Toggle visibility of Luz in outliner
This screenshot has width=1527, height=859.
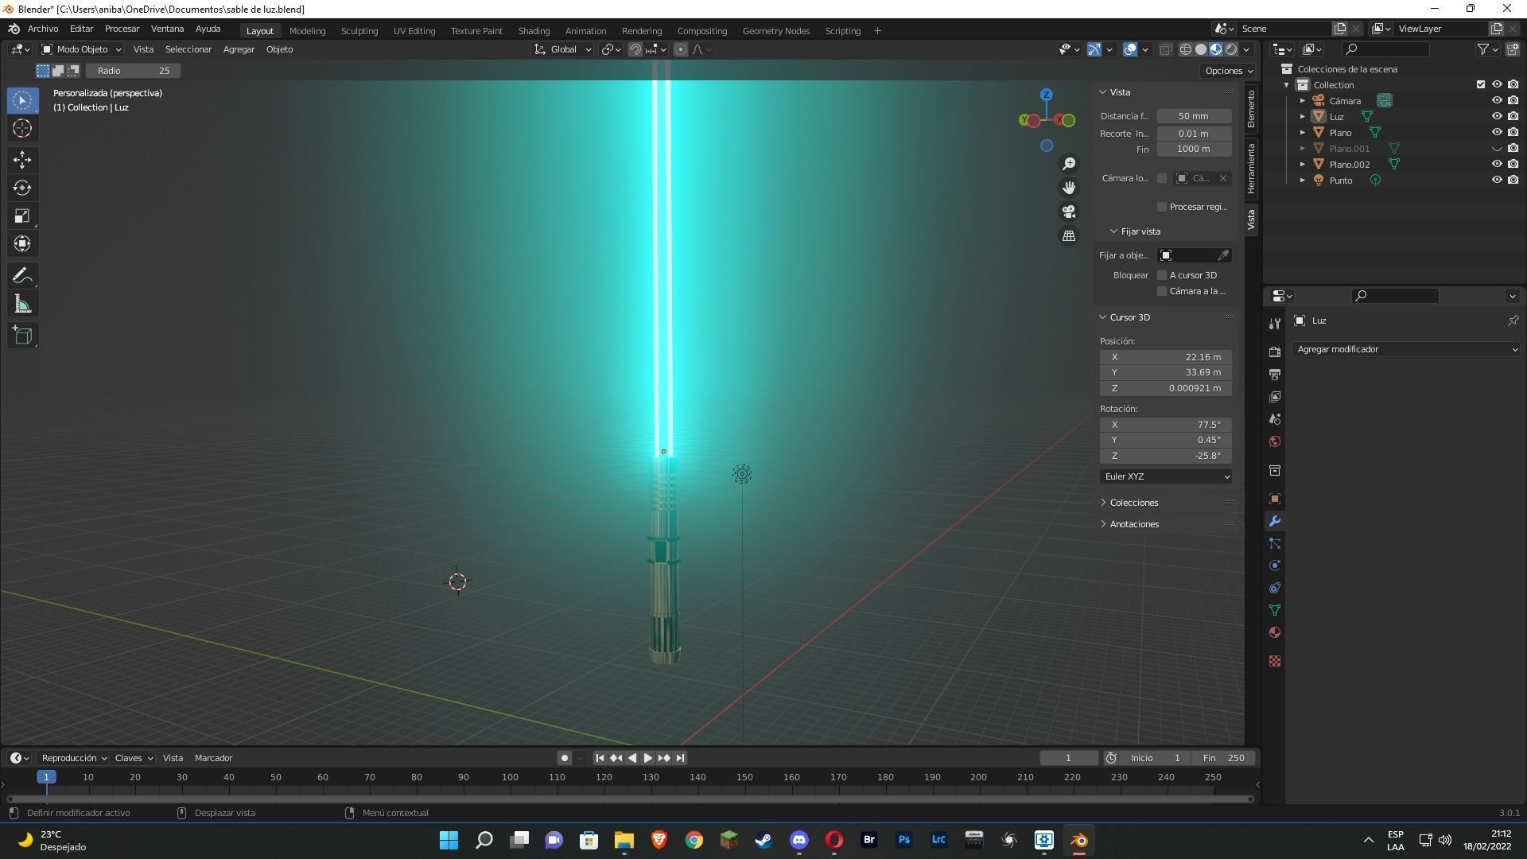[x=1496, y=117]
